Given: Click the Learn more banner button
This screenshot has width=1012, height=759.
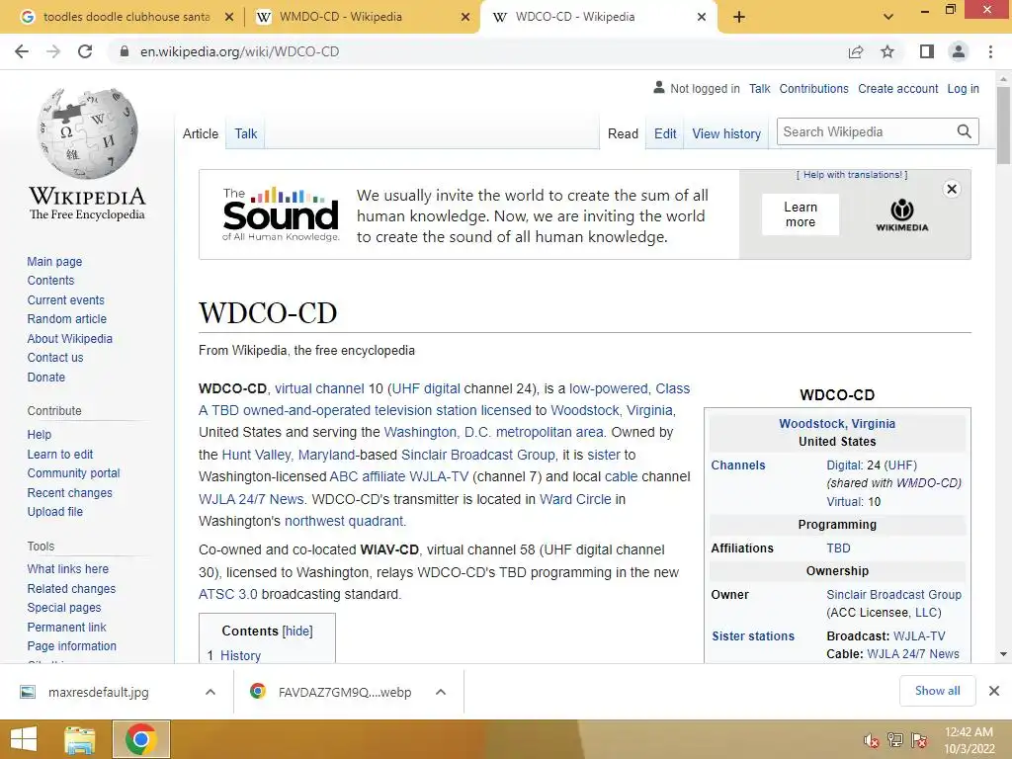Looking at the screenshot, I should [x=801, y=214].
